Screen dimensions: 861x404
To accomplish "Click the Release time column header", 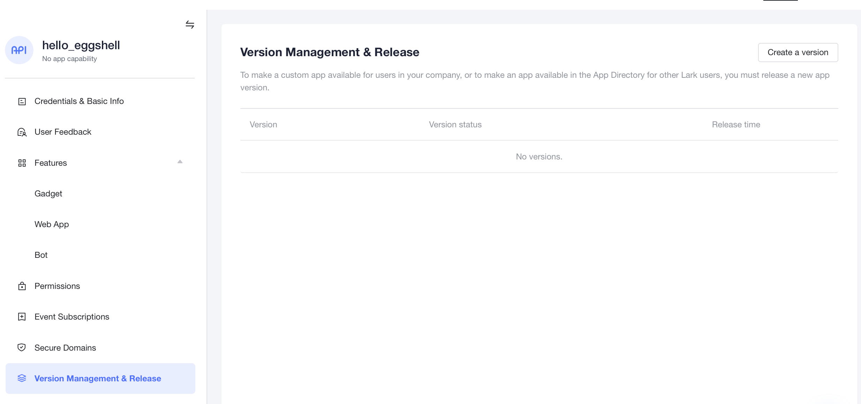I will (x=736, y=125).
